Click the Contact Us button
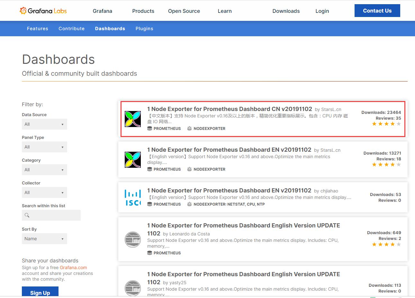 [377, 11]
